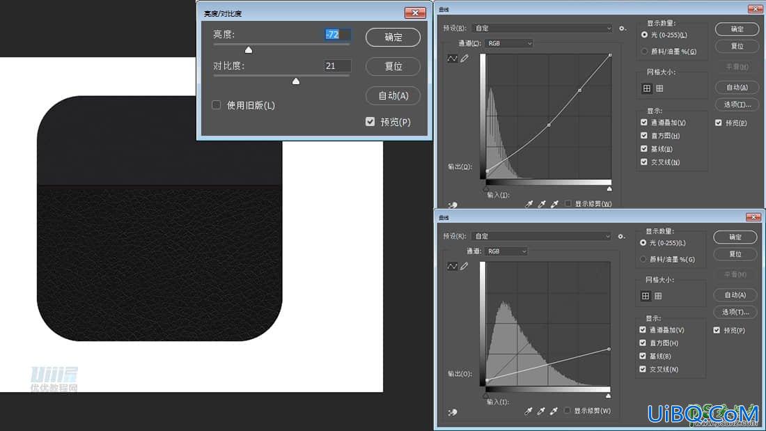This screenshot has height=431, width=766.
Task: Select the pencil draw tool in upper Curves dialog
Action: pos(464,58)
